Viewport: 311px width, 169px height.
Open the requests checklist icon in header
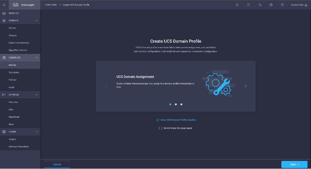pos(249,5)
